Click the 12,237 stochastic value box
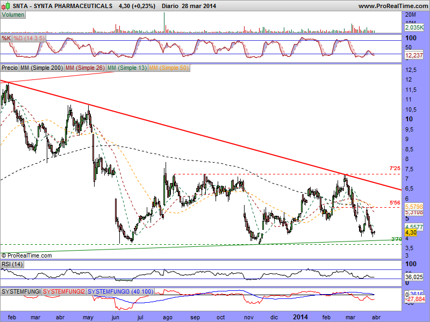This screenshot has height=322, width=430. [x=414, y=56]
